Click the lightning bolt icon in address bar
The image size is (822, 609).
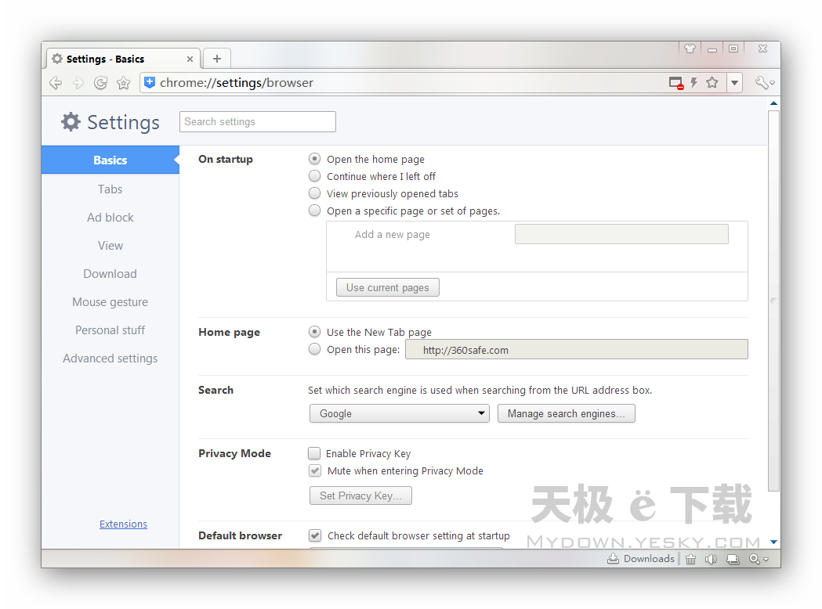[x=693, y=83]
